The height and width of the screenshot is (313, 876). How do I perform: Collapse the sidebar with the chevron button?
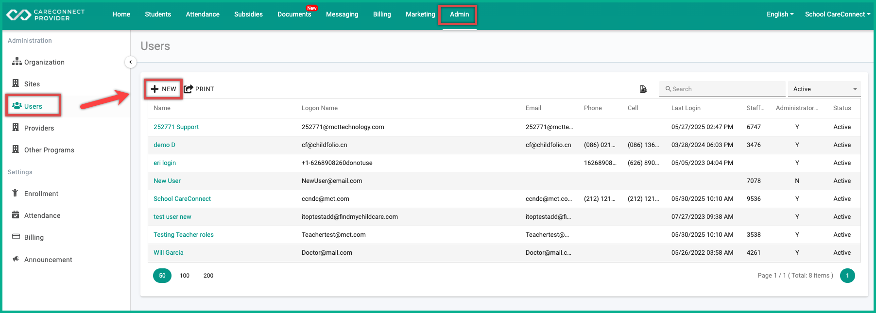pos(130,62)
